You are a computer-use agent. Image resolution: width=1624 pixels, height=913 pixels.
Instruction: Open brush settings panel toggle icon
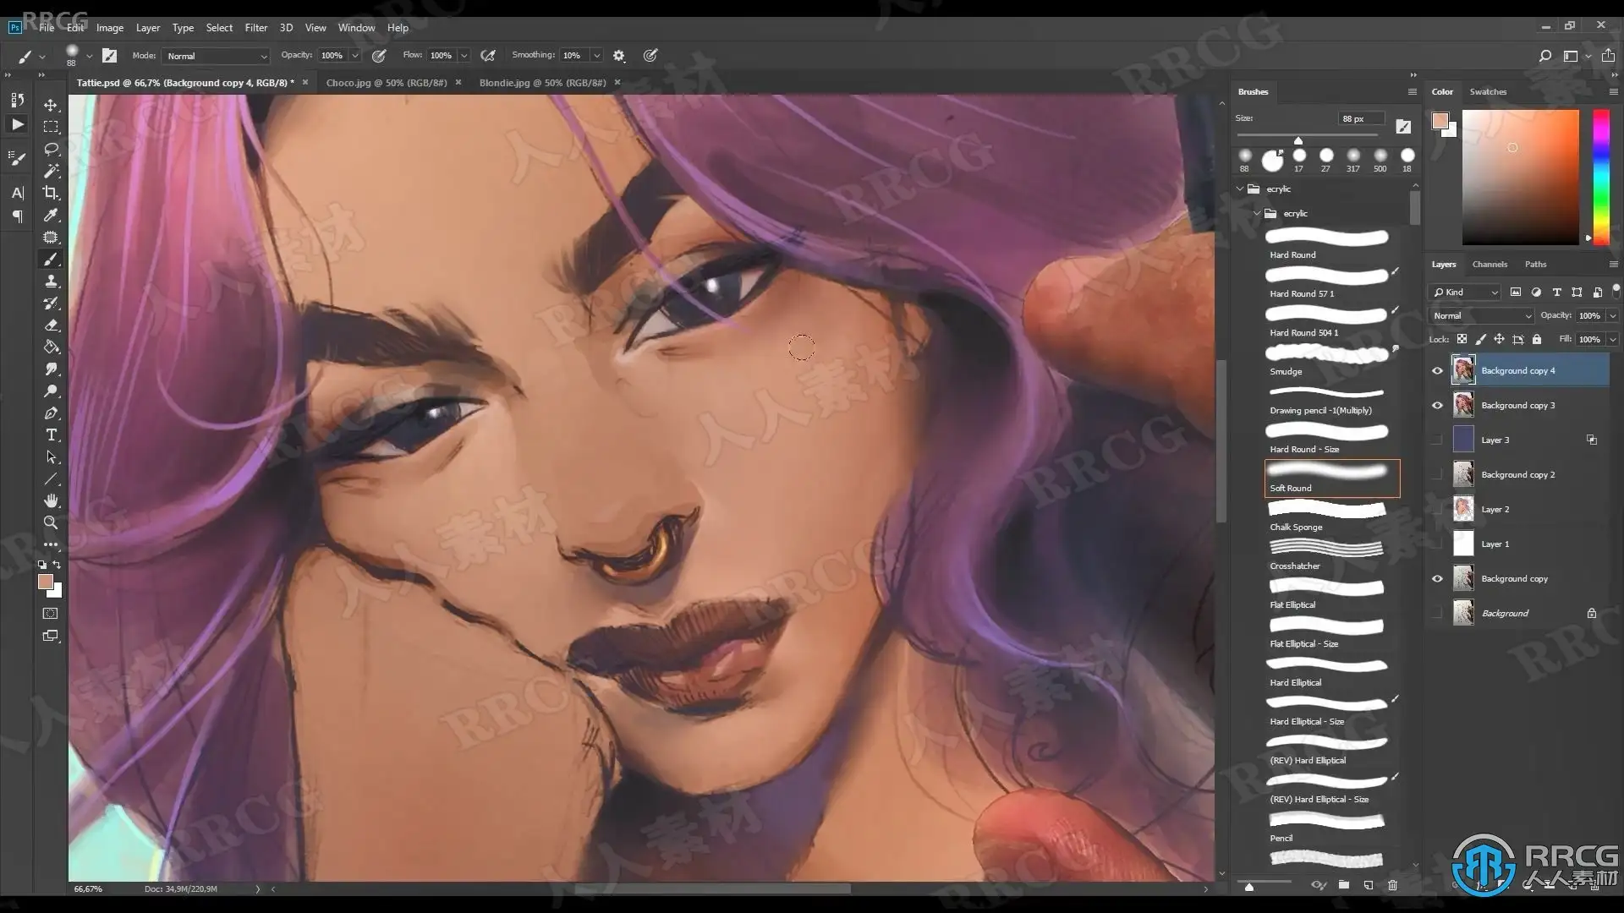pyautogui.click(x=109, y=56)
